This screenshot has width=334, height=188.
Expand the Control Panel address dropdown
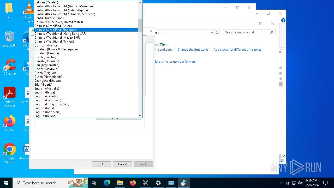pos(212,32)
